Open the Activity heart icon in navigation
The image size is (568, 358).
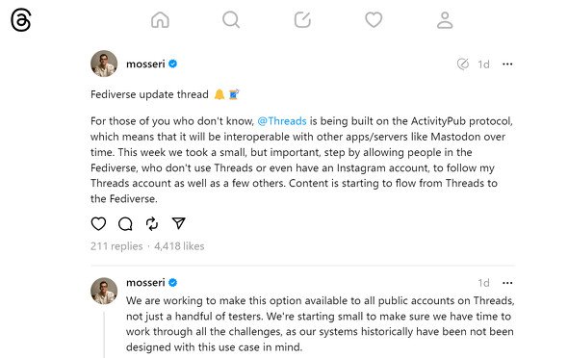(x=374, y=19)
